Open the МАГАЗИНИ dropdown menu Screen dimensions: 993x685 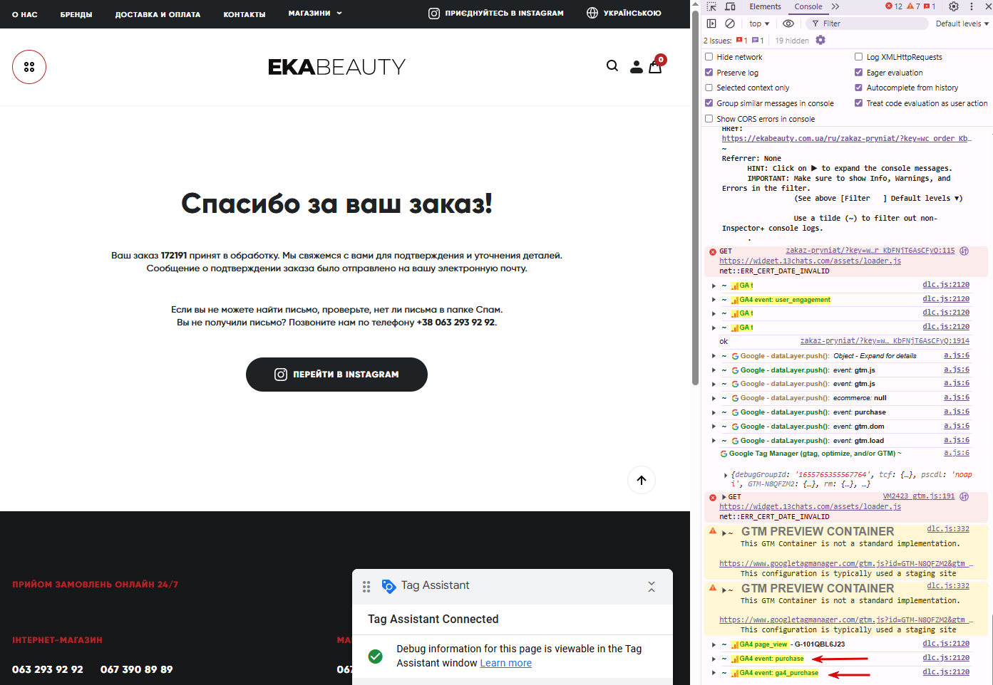click(315, 13)
